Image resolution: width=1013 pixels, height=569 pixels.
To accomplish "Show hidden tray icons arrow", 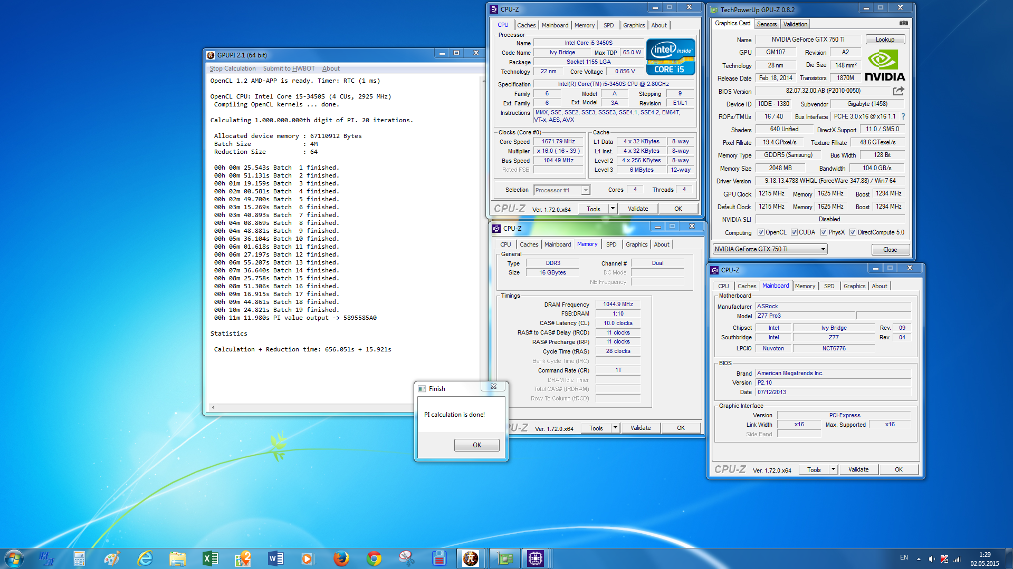I will coord(919,558).
